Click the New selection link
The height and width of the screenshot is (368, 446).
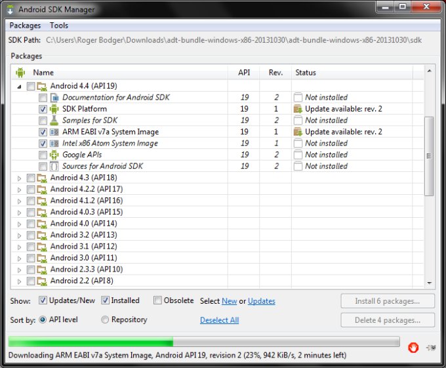tap(230, 301)
